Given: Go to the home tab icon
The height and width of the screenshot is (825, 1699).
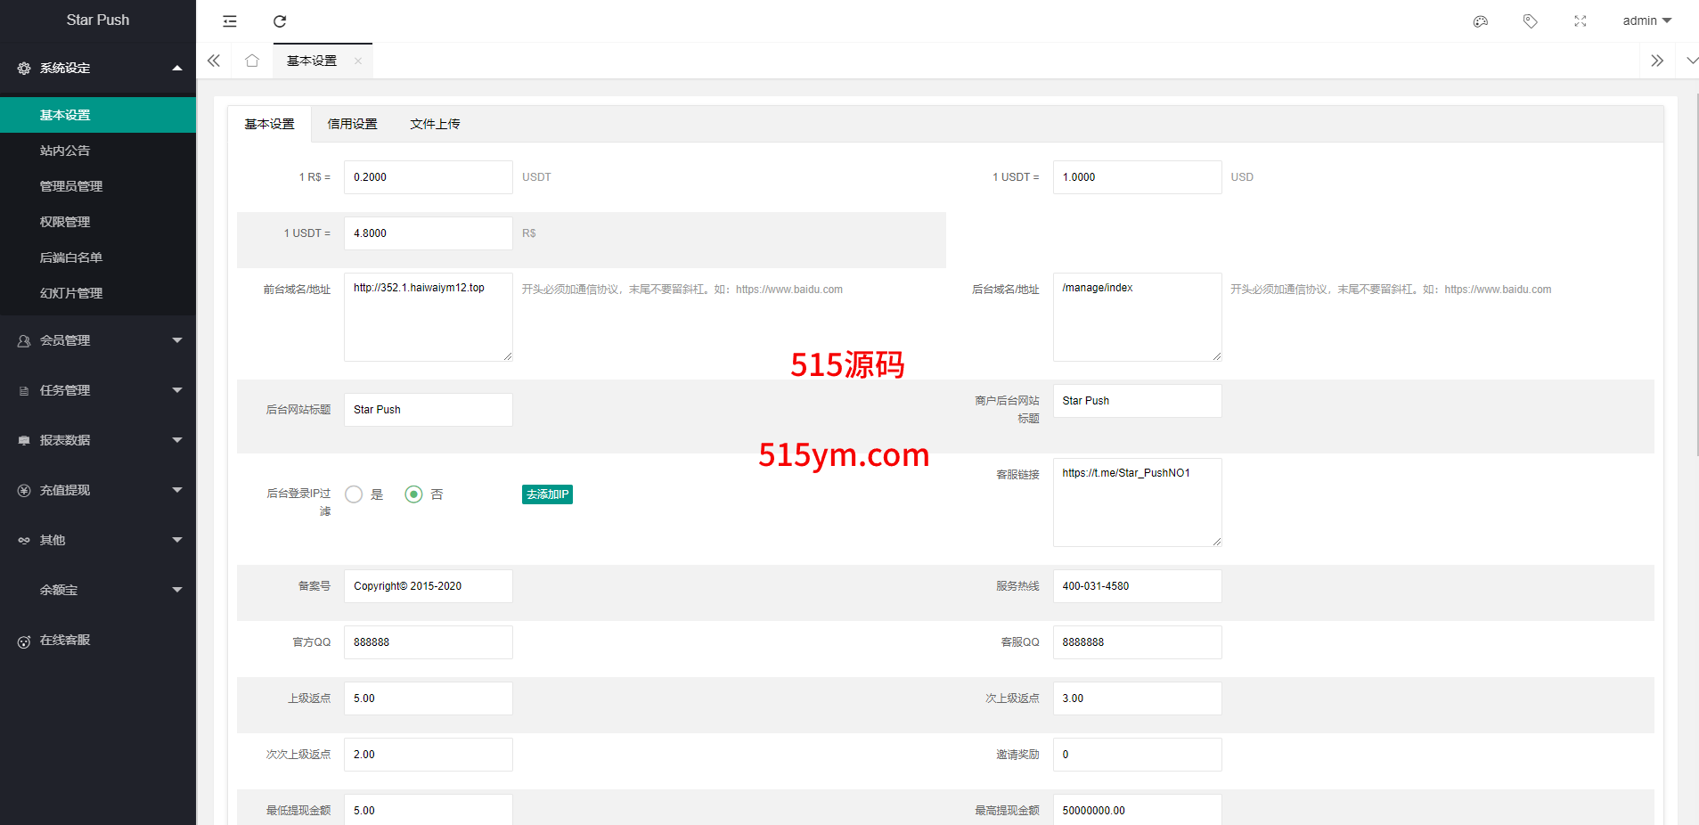Looking at the screenshot, I should [x=252, y=61].
